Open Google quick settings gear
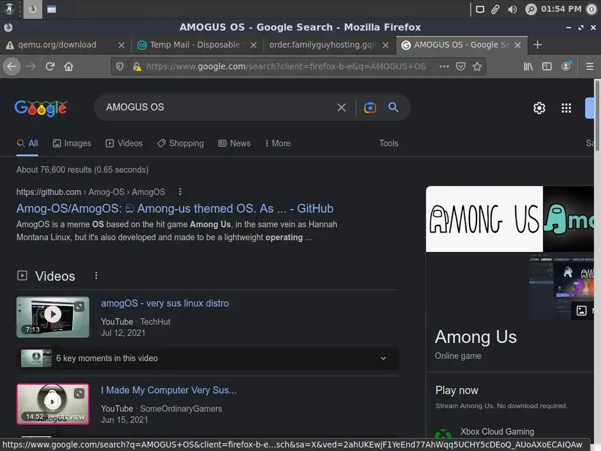 539,108
